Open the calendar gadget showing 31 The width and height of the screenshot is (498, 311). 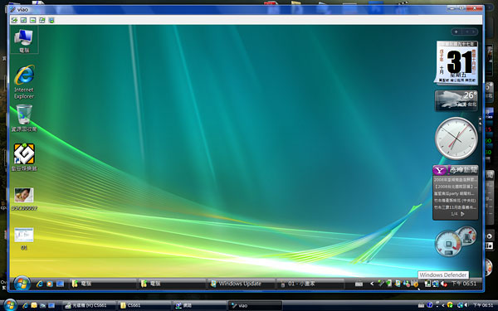(456, 63)
